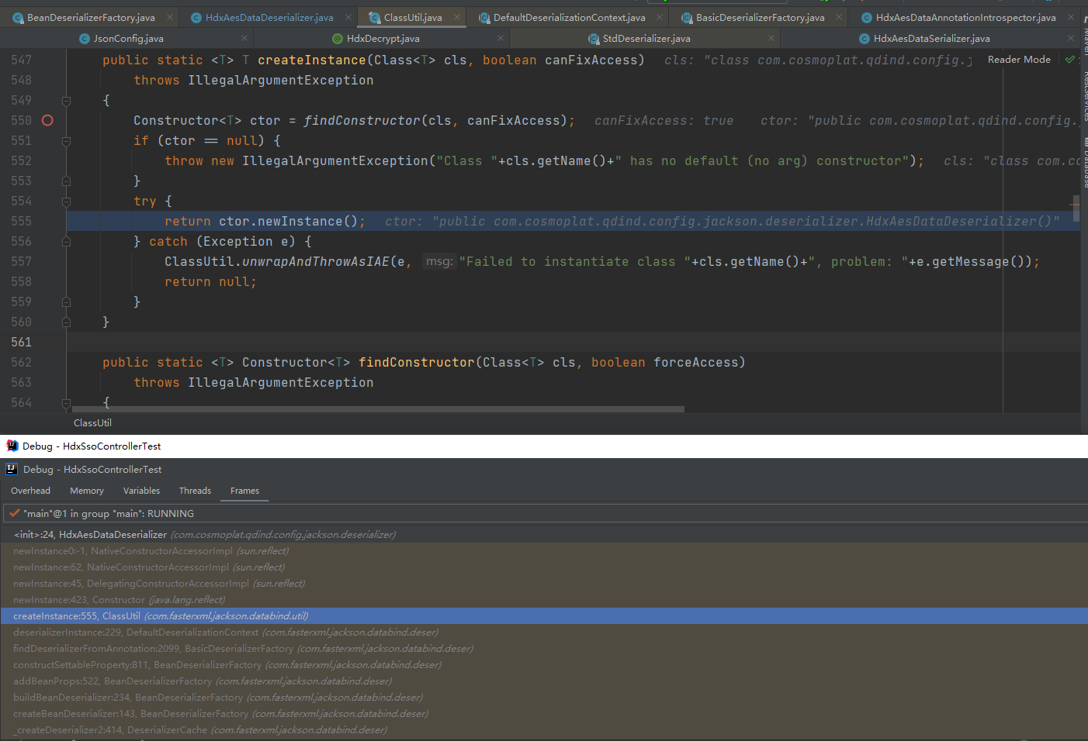Switch to the Variables debugger tab
The image size is (1088, 741).
141,491
